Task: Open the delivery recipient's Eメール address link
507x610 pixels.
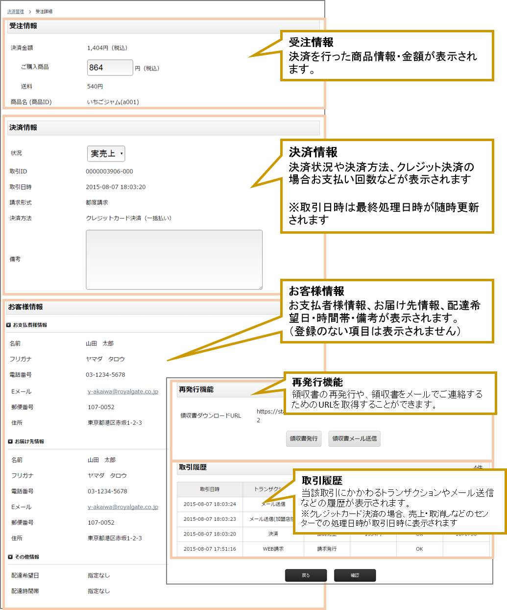Action: [x=123, y=507]
